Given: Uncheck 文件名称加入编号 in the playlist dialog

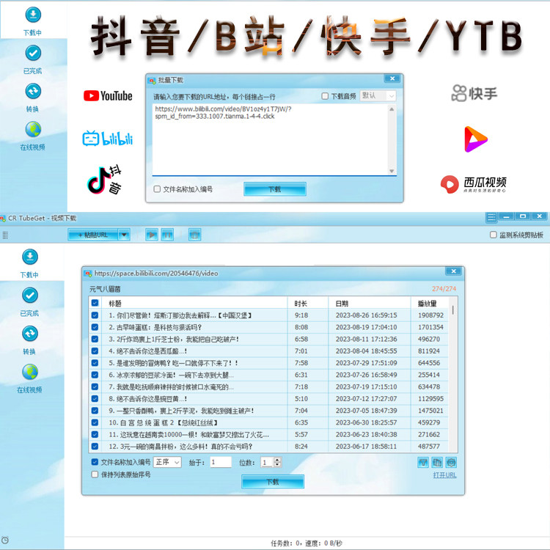Looking at the screenshot, I should [95, 462].
